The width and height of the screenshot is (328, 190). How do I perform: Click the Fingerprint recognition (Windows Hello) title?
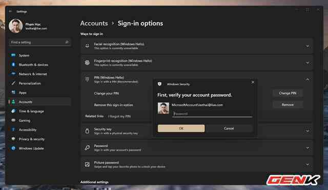123,61
